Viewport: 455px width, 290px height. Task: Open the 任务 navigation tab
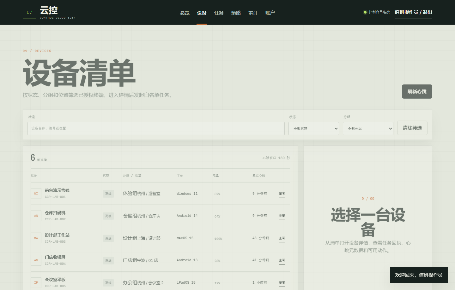tap(219, 13)
